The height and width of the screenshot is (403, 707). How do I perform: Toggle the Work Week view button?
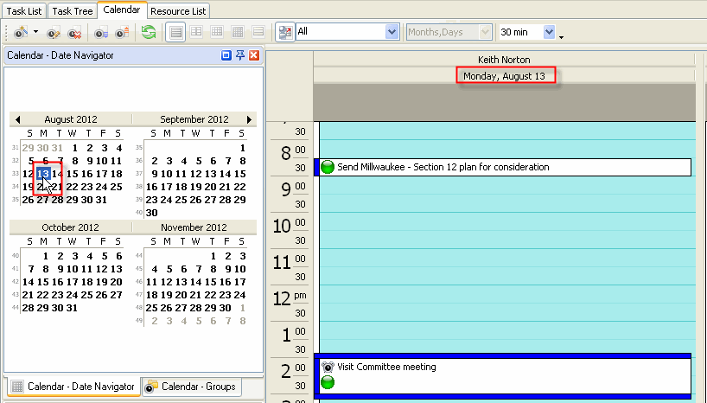point(196,32)
